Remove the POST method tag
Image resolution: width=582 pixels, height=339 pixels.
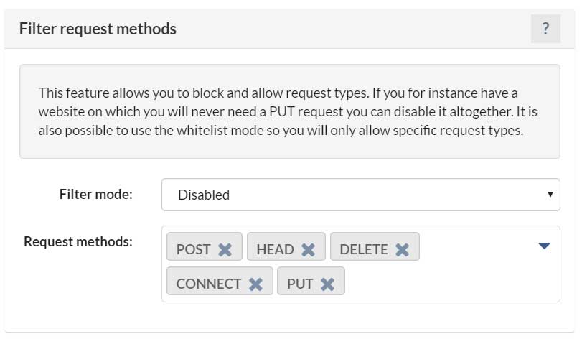(225, 250)
